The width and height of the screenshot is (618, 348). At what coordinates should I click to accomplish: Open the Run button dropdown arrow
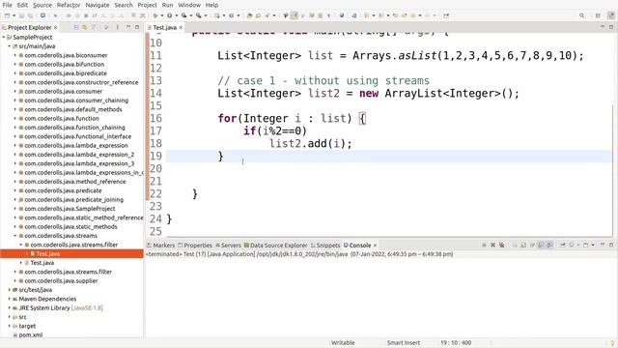point(176,15)
